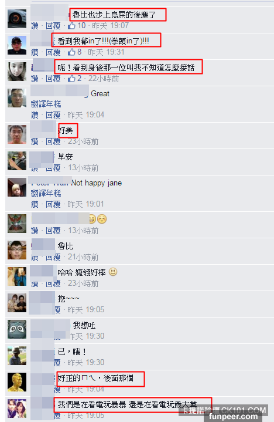The image size is (274, 422).
Task: Reply to the comment 看到我都in了
Action: (x=53, y=52)
